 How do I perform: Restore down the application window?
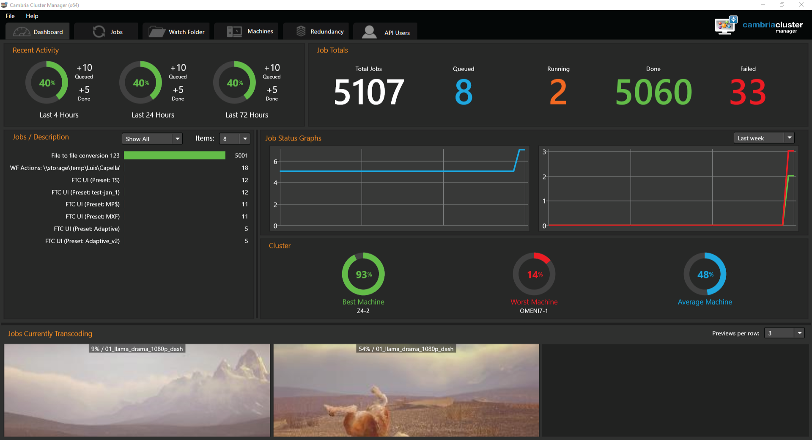782,5
